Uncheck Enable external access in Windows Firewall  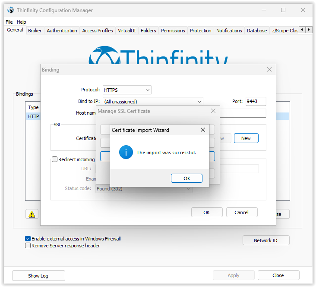coord(28,239)
